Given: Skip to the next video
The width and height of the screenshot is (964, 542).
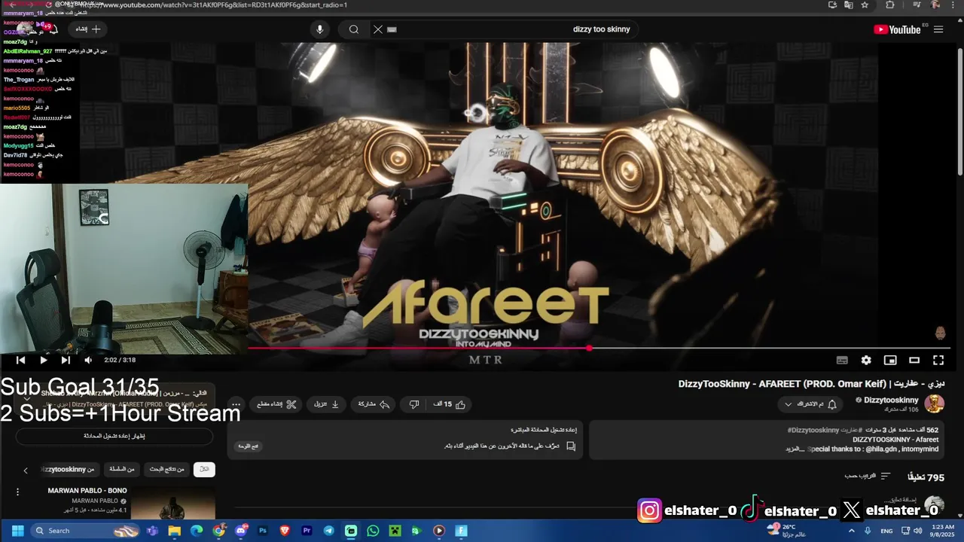Looking at the screenshot, I should point(66,361).
